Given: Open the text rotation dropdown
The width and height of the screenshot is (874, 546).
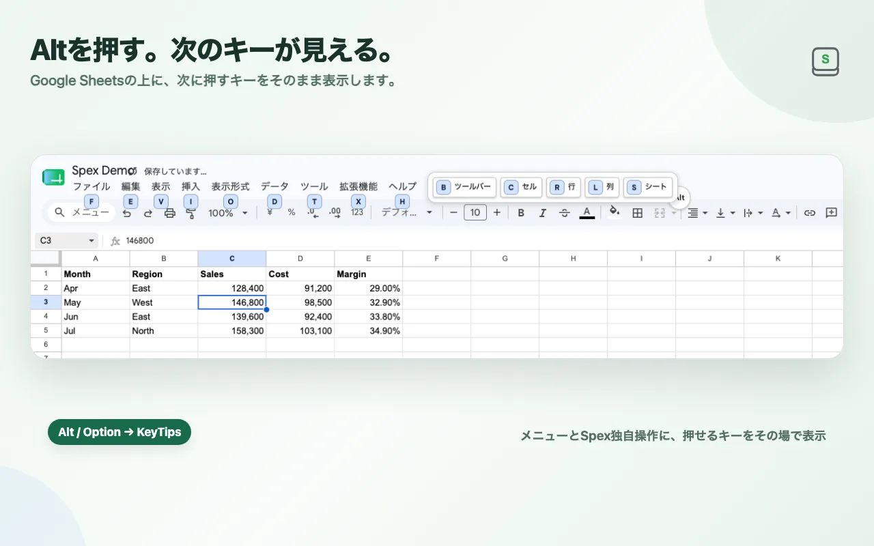Looking at the screenshot, I should pos(781,213).
